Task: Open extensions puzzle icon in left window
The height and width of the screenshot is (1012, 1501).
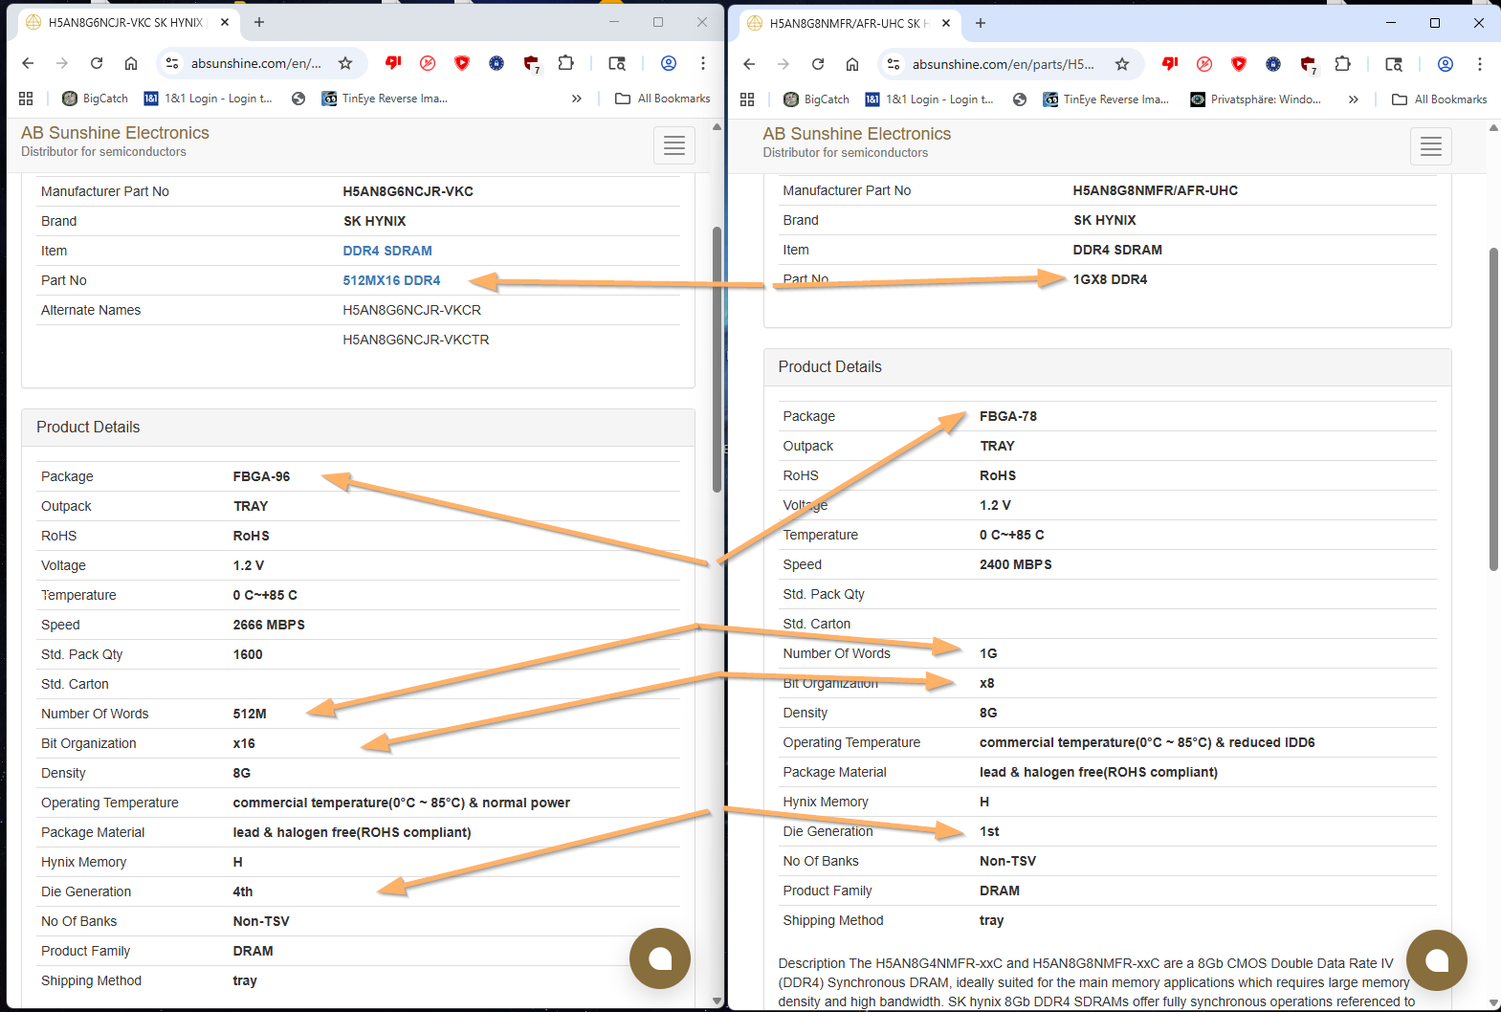Action: [566, 63]
